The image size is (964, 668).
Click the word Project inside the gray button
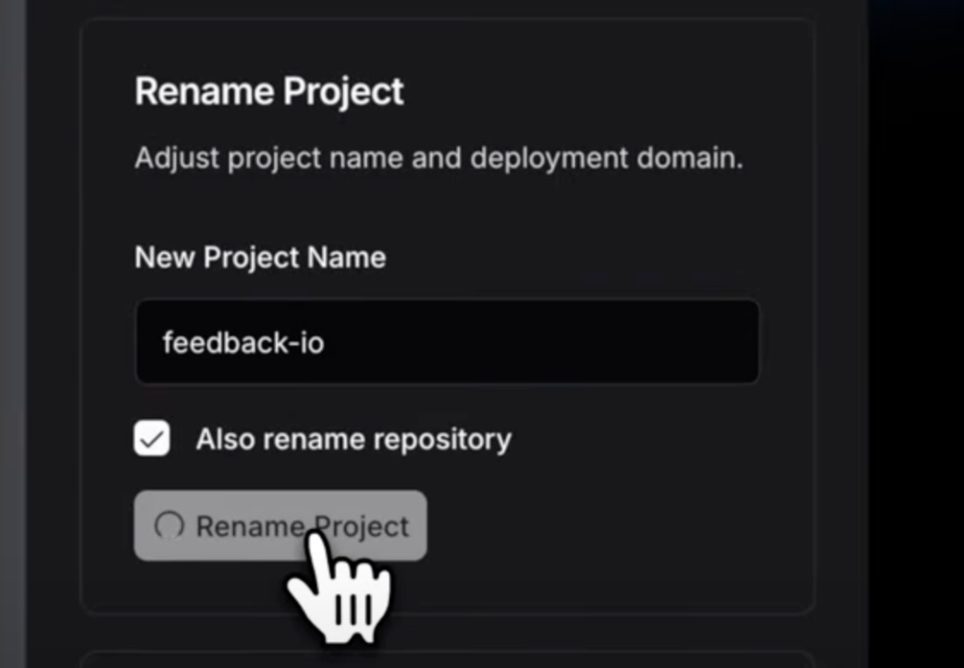361,527
